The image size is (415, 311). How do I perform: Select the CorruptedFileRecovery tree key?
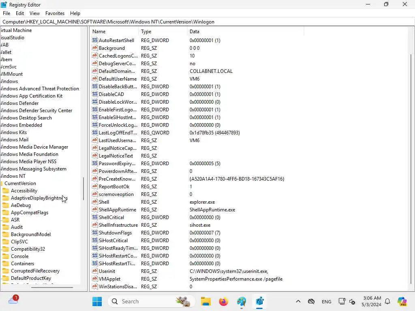[x=35, y=271]
